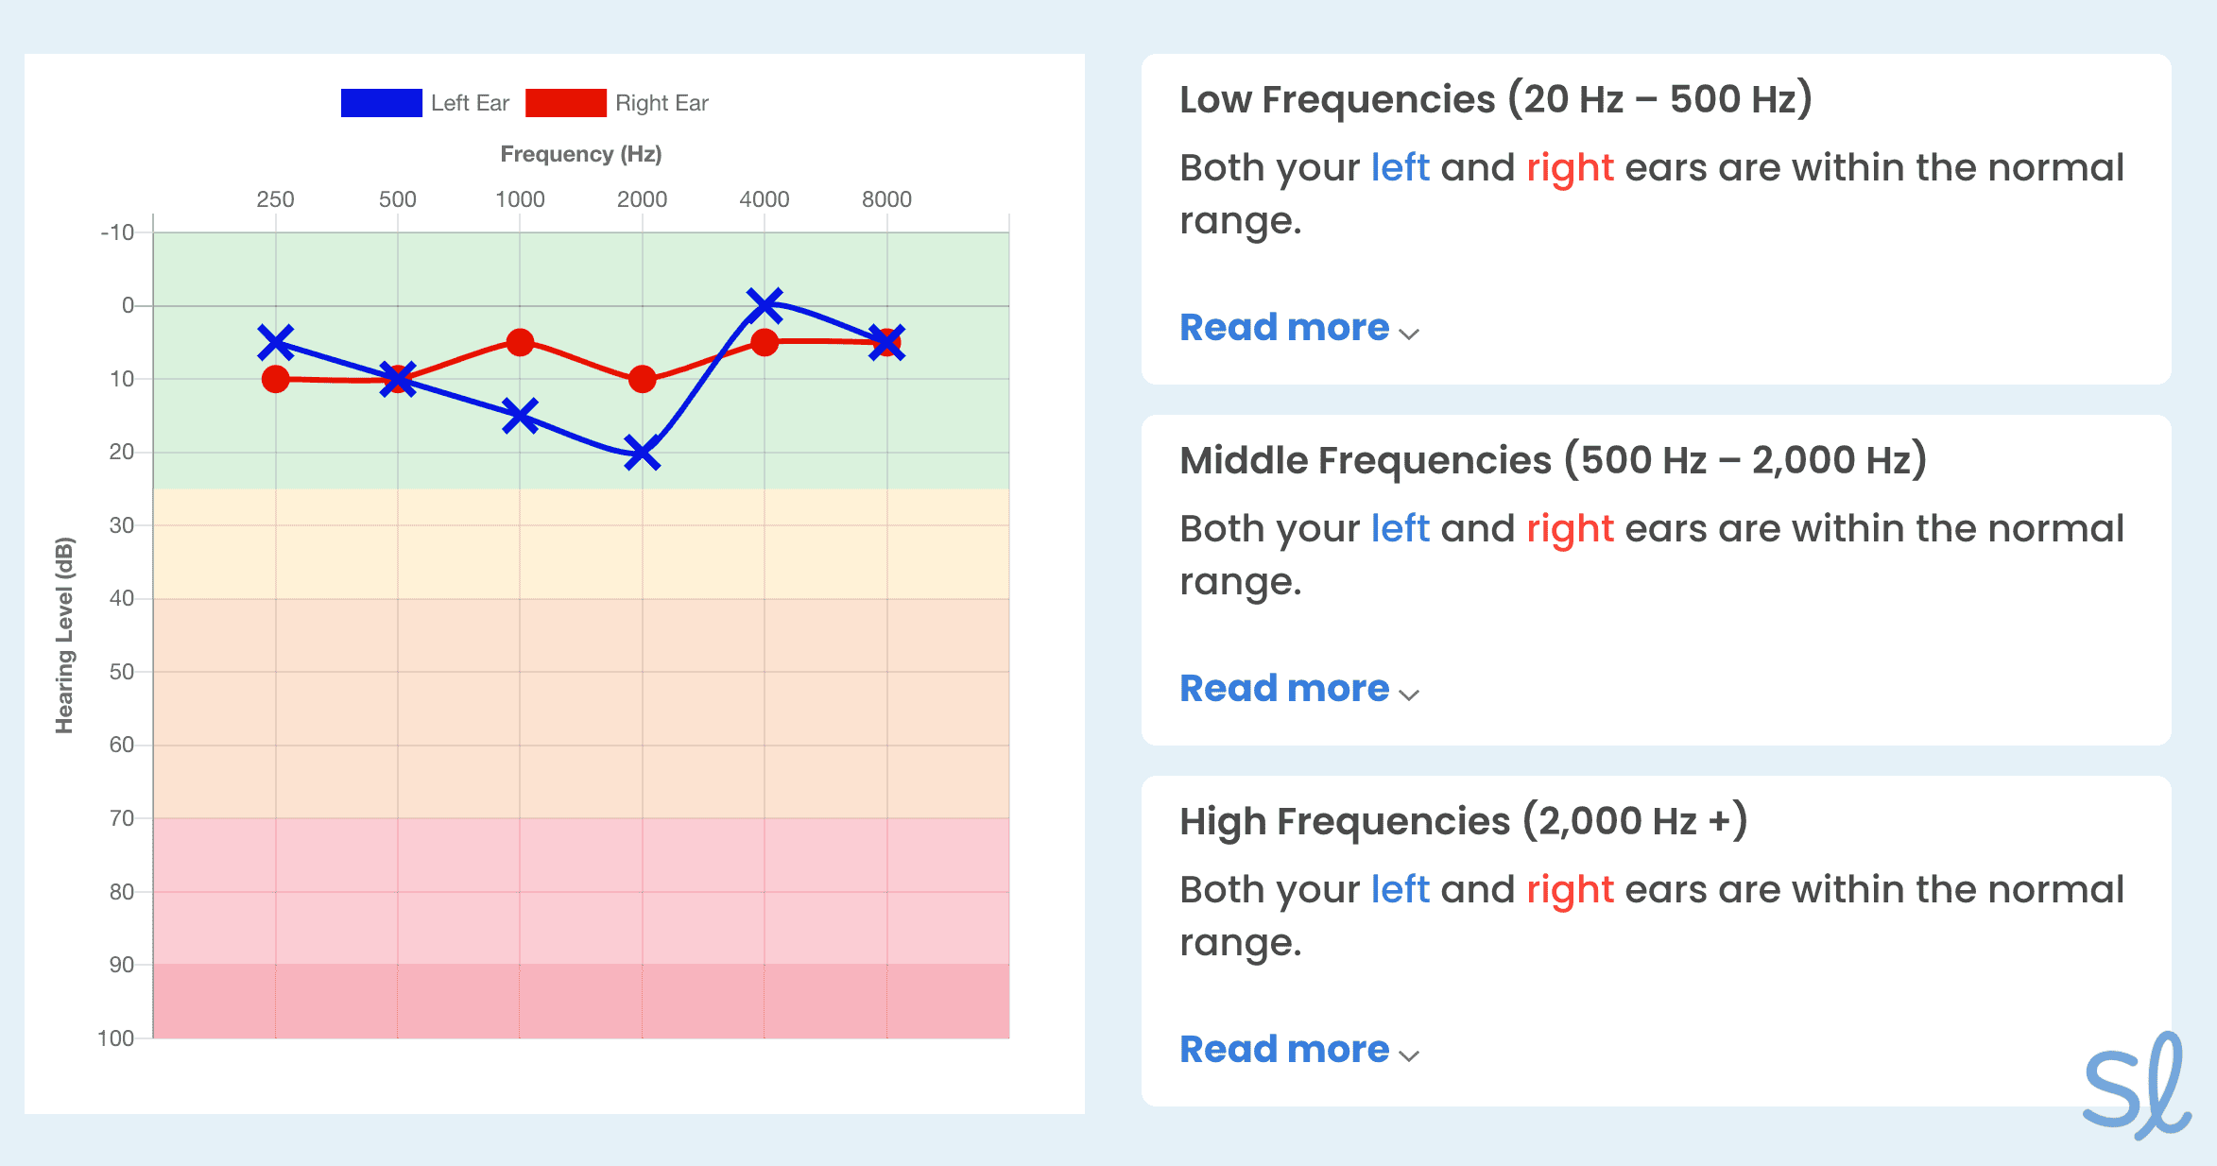Toggle Right Ear legend label

pyautogui.click(x=662, y=103)
